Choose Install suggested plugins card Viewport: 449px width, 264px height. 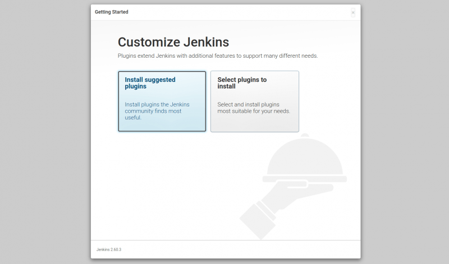click(x=162, y=101)
